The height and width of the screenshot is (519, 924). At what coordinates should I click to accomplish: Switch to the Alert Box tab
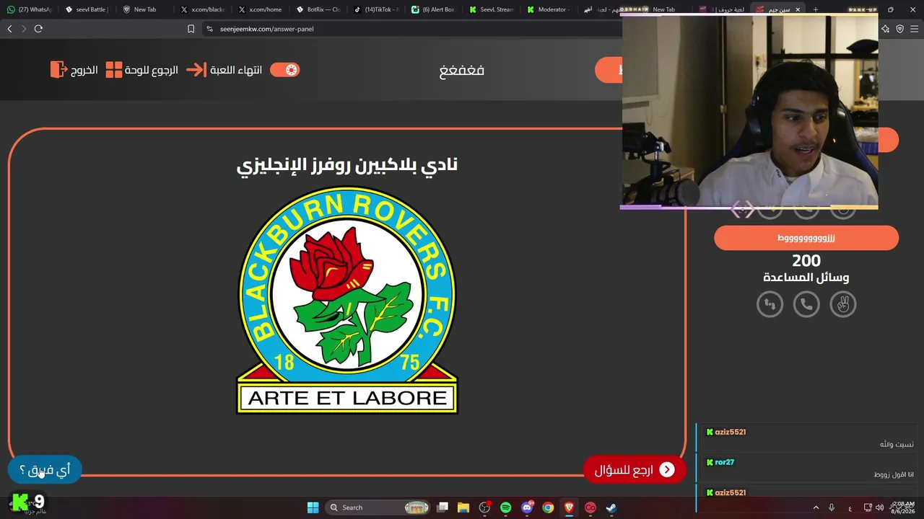(434, 9)
